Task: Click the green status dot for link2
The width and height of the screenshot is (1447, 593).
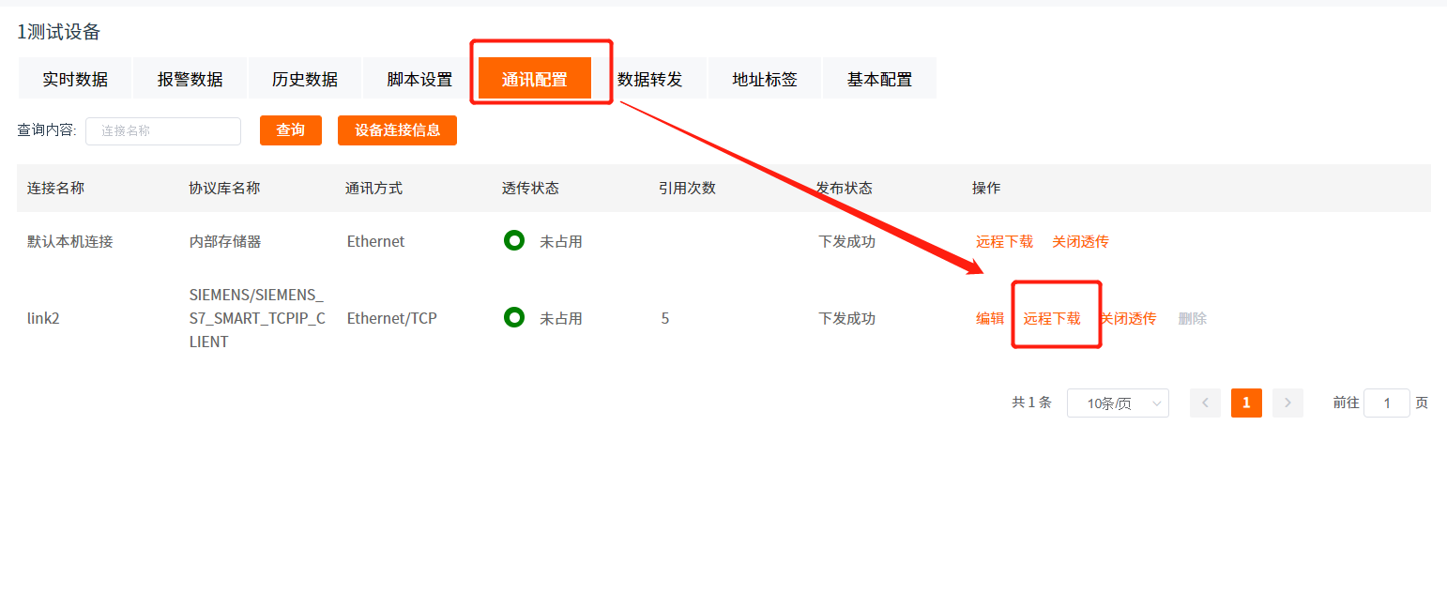Action: pyautogui.click(x=514, y=317)
